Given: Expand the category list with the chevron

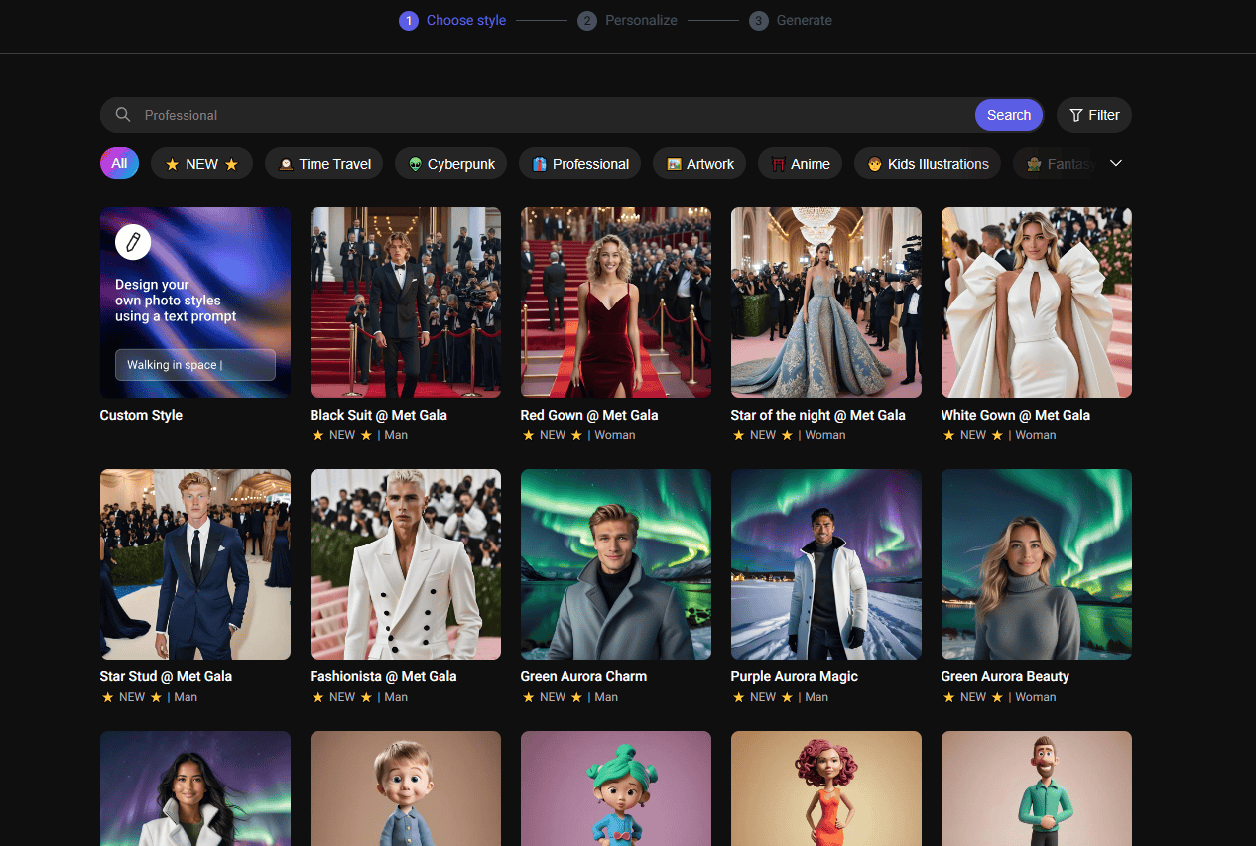Looking at the screenshot, I should click(x=1116, y=162).
